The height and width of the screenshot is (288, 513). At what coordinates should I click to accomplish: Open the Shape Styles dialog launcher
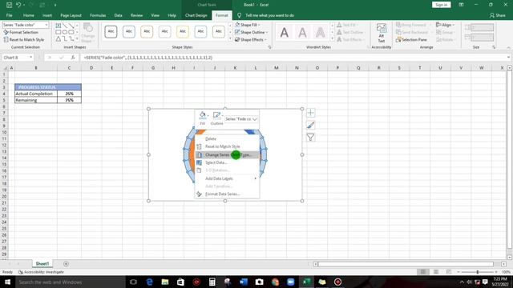(x=269, y=47)
